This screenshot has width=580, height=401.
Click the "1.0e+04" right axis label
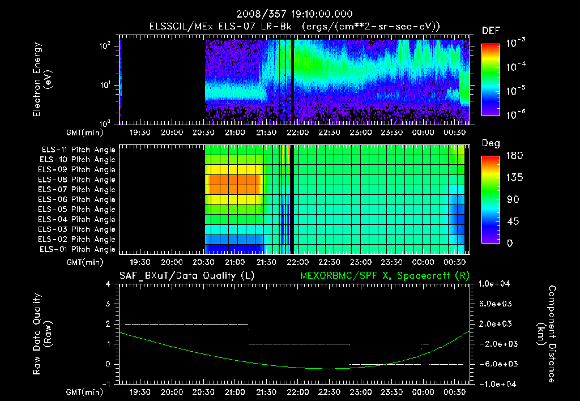(494, 284)
